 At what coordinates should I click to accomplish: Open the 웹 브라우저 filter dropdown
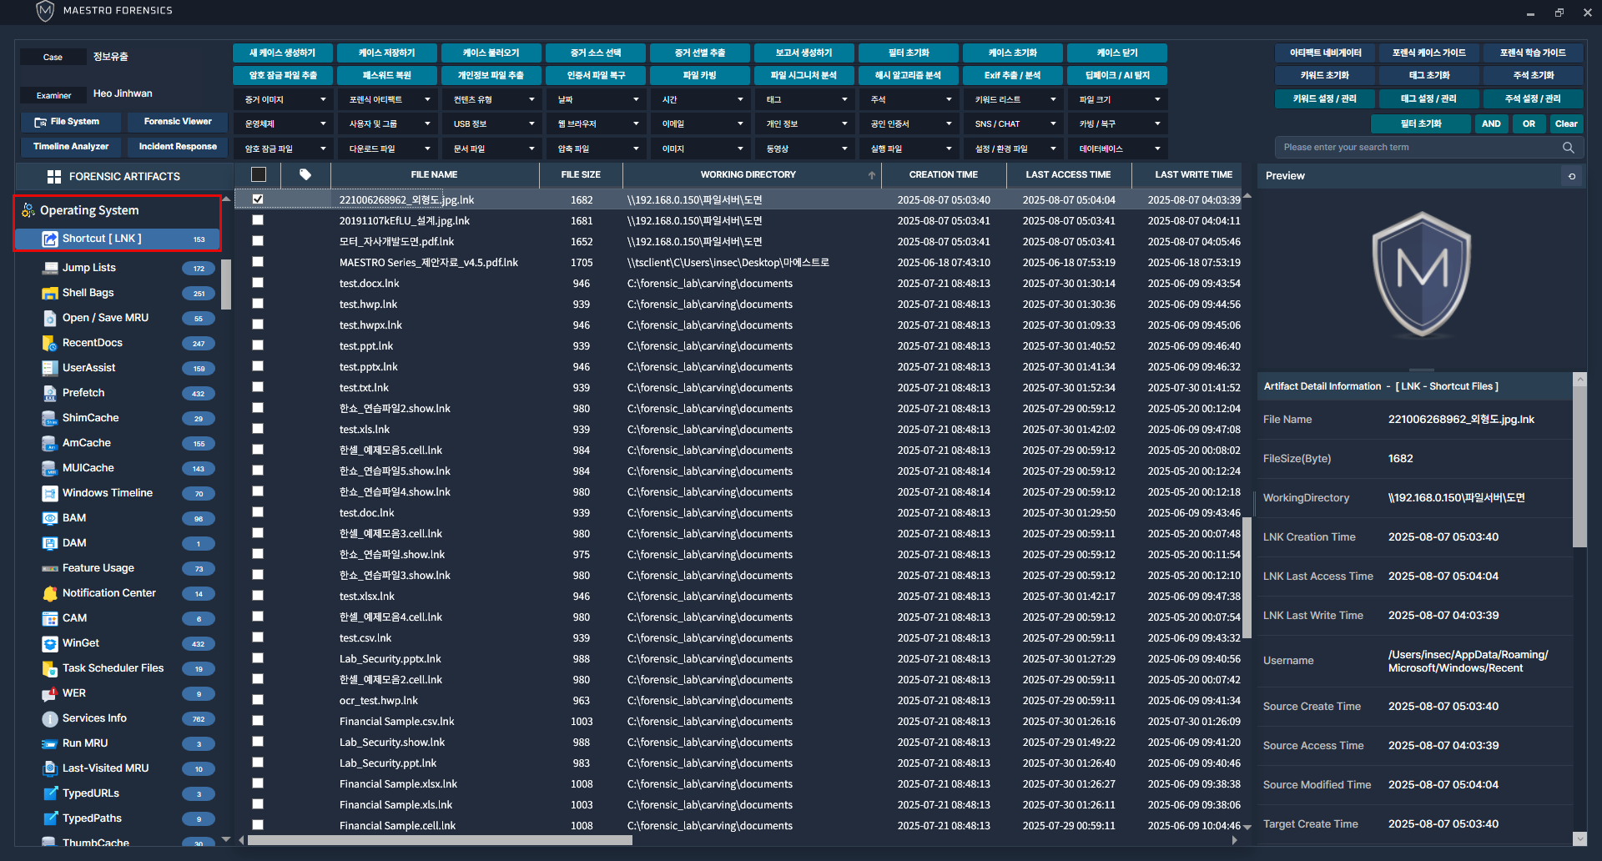point(596,124)
